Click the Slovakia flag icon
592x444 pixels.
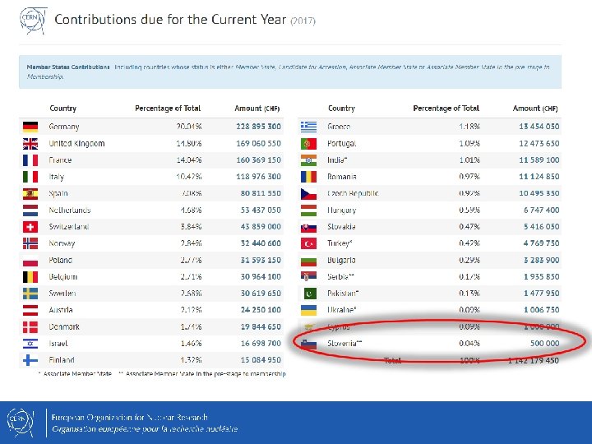coord(308,227)
